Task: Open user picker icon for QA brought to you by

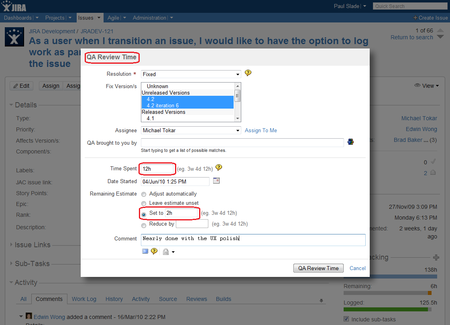Action: pyautogui.click(x=350, y=142)
